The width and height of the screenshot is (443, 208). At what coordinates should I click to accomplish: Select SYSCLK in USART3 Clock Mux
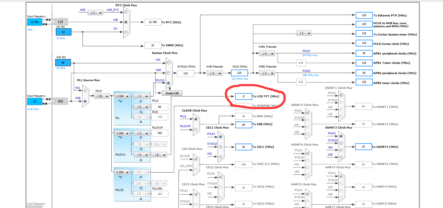[x=341, y=143]
